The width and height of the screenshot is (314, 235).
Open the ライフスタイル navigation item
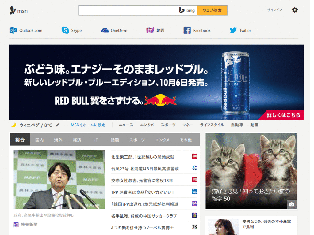pyautogui.click(x=212, y=125)
